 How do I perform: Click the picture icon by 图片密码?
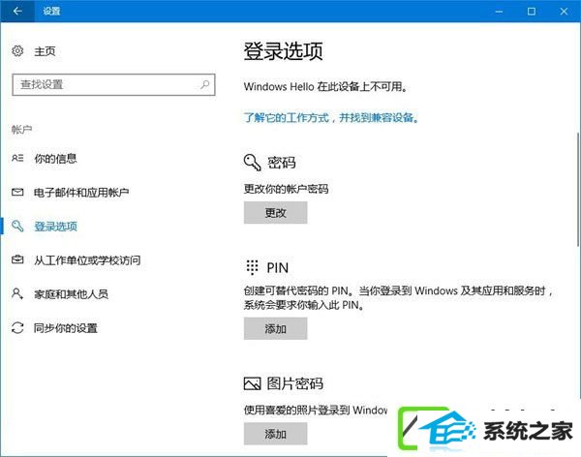pos(253,383)
